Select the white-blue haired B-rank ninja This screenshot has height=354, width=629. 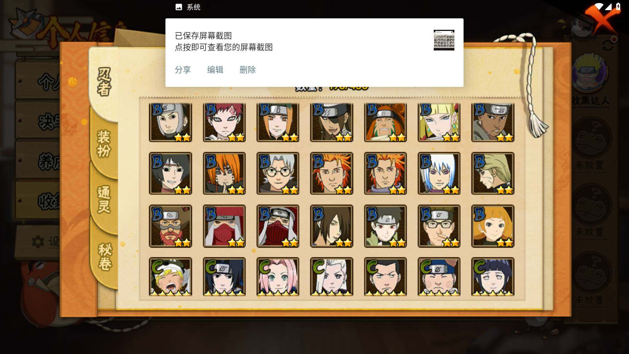[439, 173]
